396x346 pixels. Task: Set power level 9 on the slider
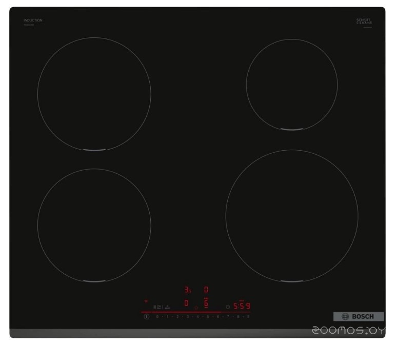tap(248, 317)
